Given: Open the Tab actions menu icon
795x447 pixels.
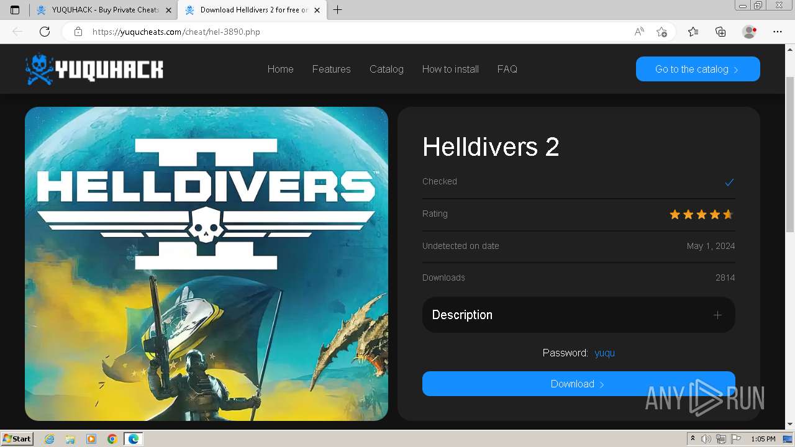Looking at the screenshot, I should (x=15, y=10).
